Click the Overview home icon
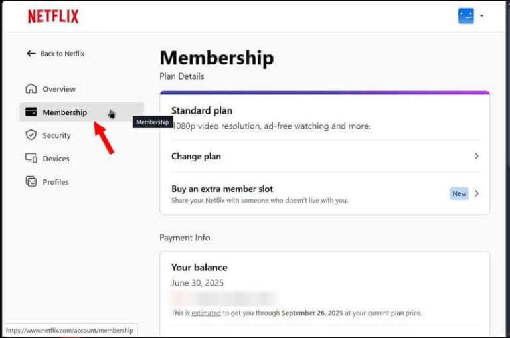Viewport: 510px width, 338px height. [x=31, y=88]
